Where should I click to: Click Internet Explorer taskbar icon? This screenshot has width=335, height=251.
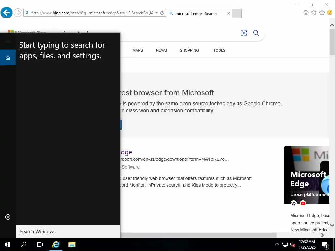pos(56,244)
